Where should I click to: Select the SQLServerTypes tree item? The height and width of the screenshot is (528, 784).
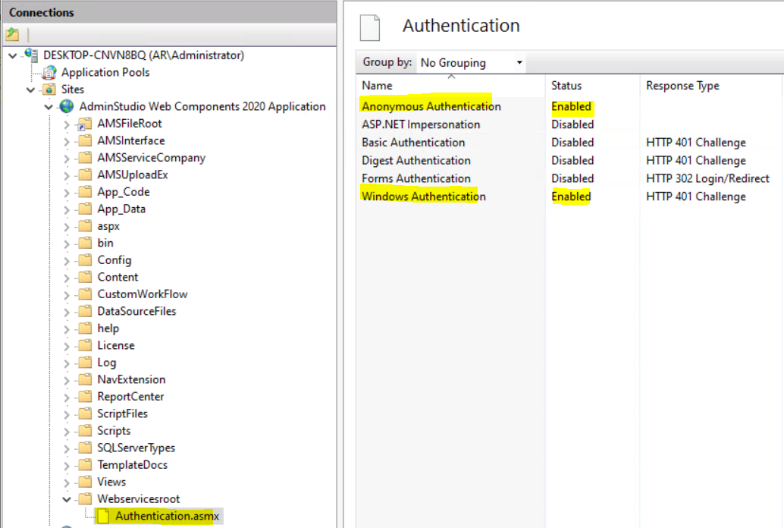click(x=136, y=448)
